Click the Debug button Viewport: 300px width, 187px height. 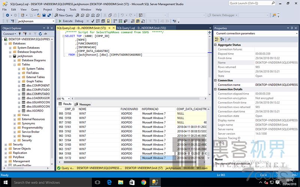click(79, 21)
